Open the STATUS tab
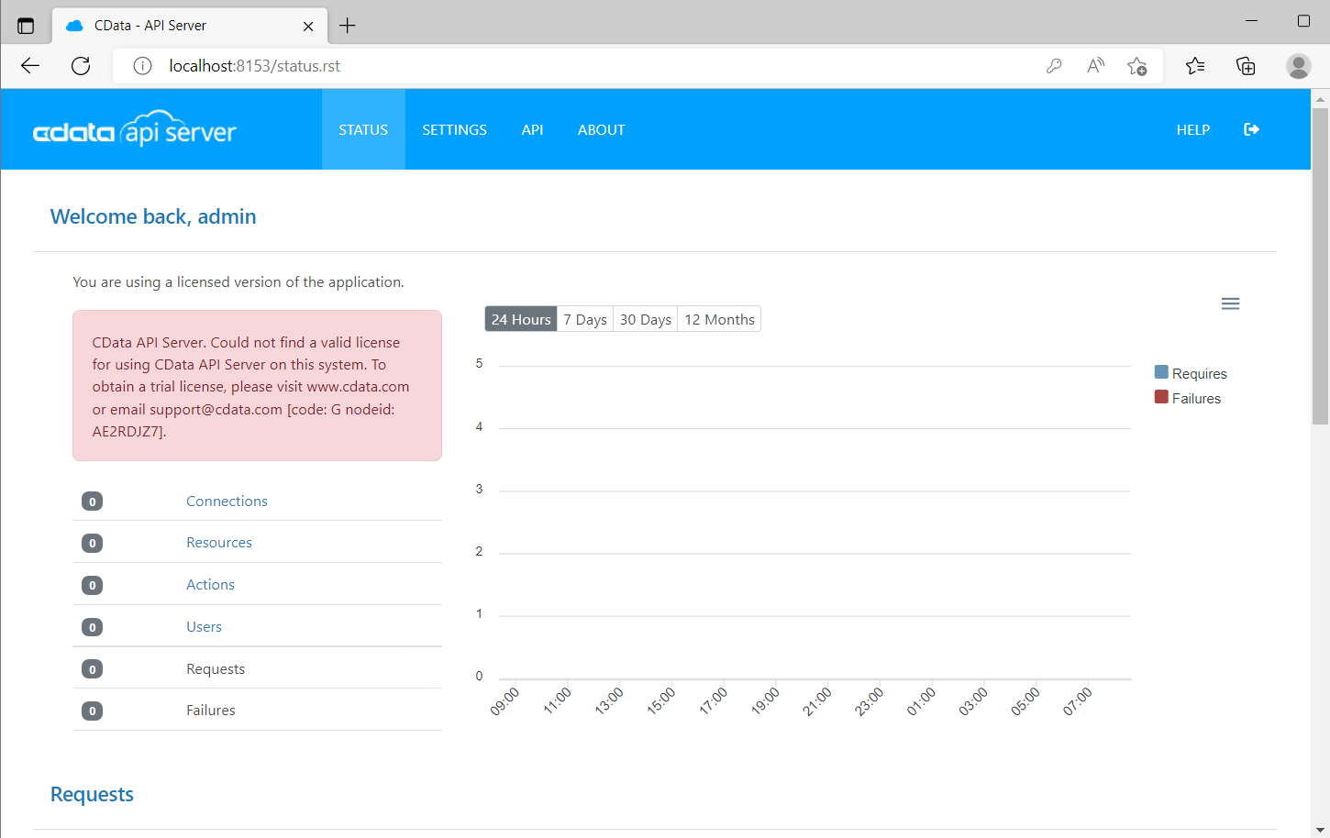 pos(363,129)
